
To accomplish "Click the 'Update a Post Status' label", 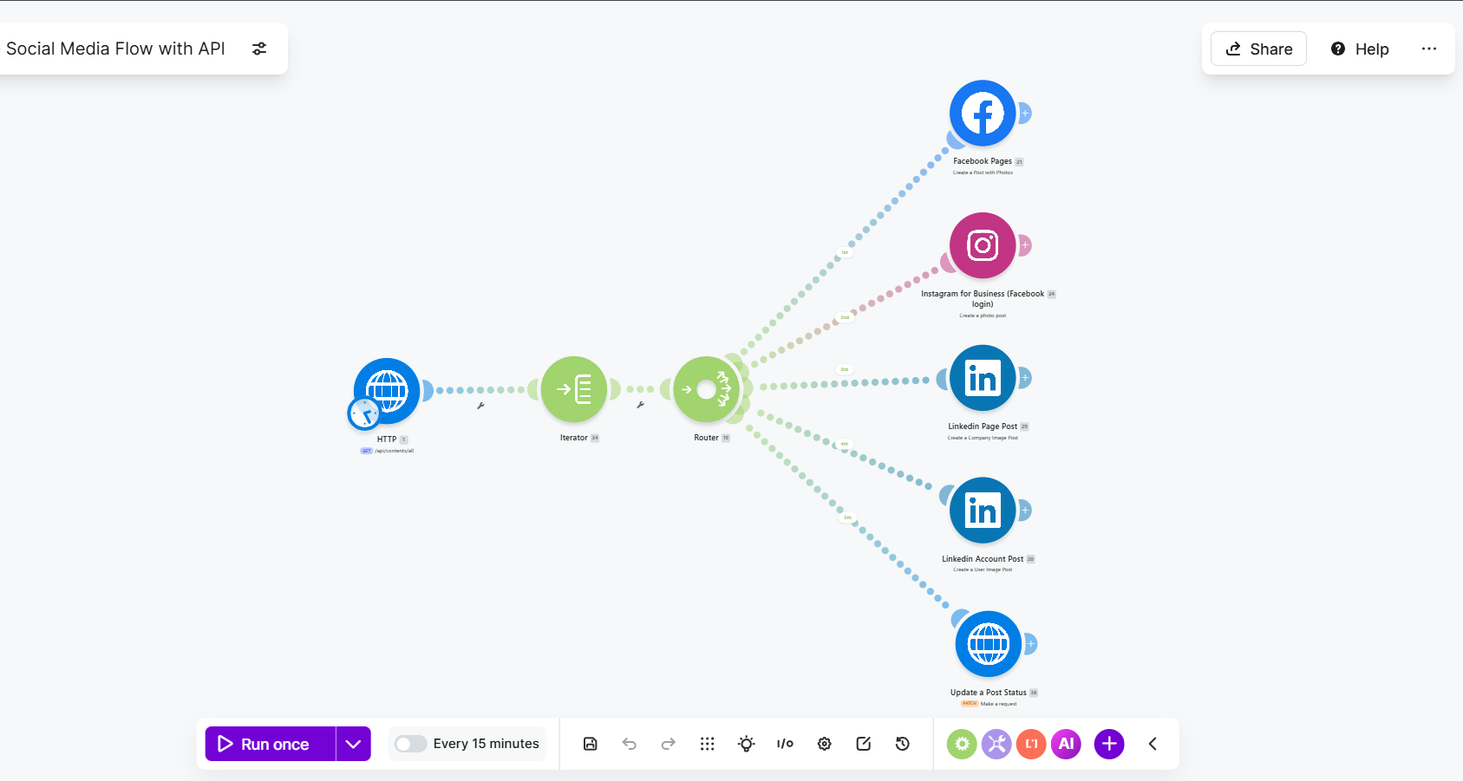I will tap(989, 693).
